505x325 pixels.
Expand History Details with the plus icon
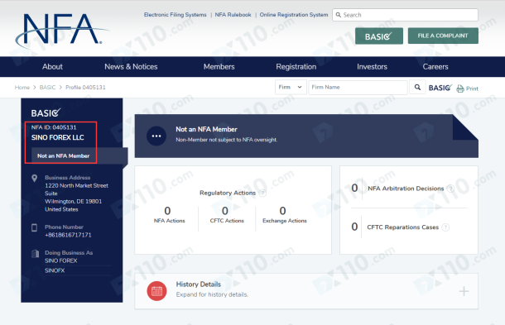464,291
